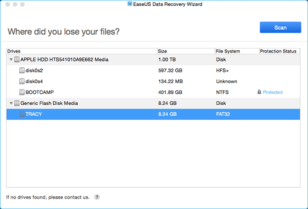Click the Generic Flash Disk icon
The height and width of the screenshot is (209, 308).
click(17, 103)
